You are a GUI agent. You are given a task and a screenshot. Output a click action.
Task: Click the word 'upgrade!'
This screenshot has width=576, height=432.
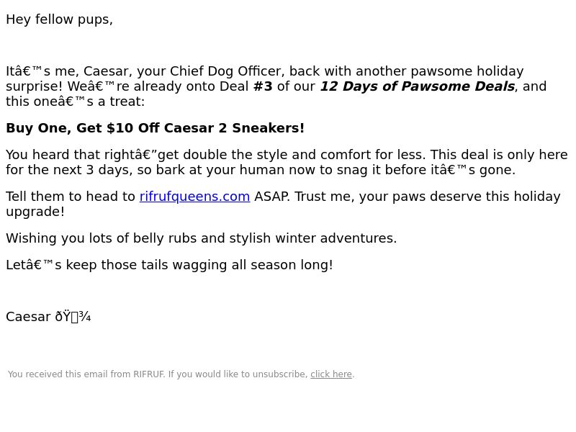coord(35,212)
